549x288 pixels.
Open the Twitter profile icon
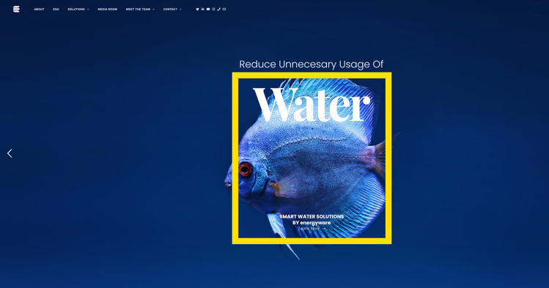tap(197, 9)
